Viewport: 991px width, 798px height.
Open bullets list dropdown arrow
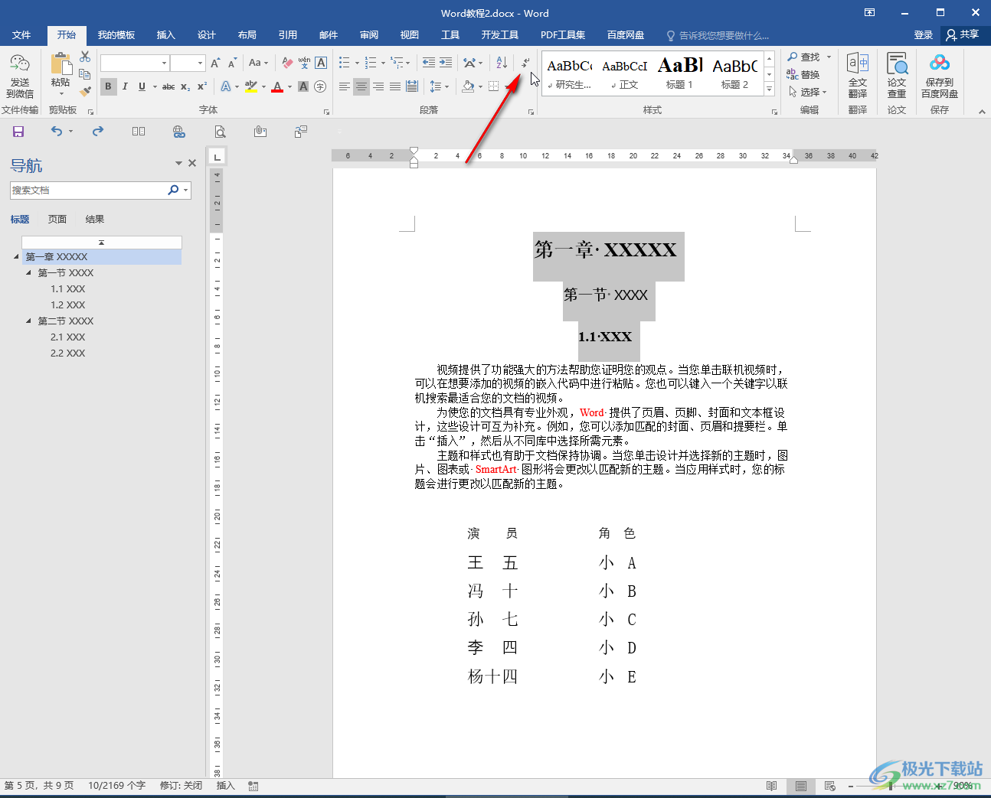point(357,63)
